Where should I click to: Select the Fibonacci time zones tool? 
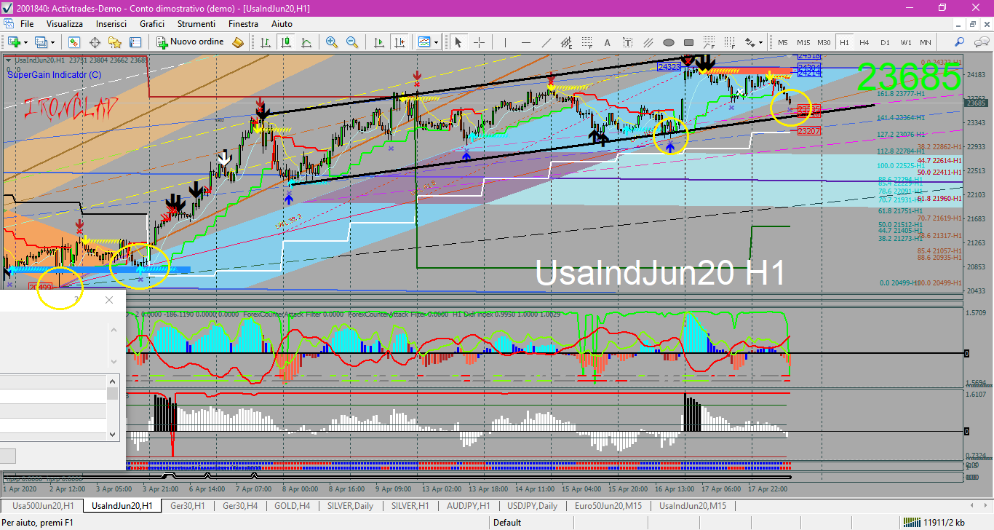tap(730, 42)
